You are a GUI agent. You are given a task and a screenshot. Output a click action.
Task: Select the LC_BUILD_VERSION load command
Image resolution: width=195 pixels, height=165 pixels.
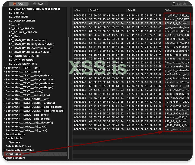21,28
